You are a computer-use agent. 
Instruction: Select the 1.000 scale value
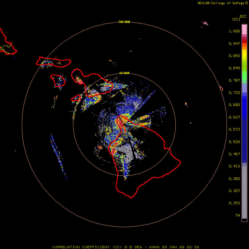[234, 31]
